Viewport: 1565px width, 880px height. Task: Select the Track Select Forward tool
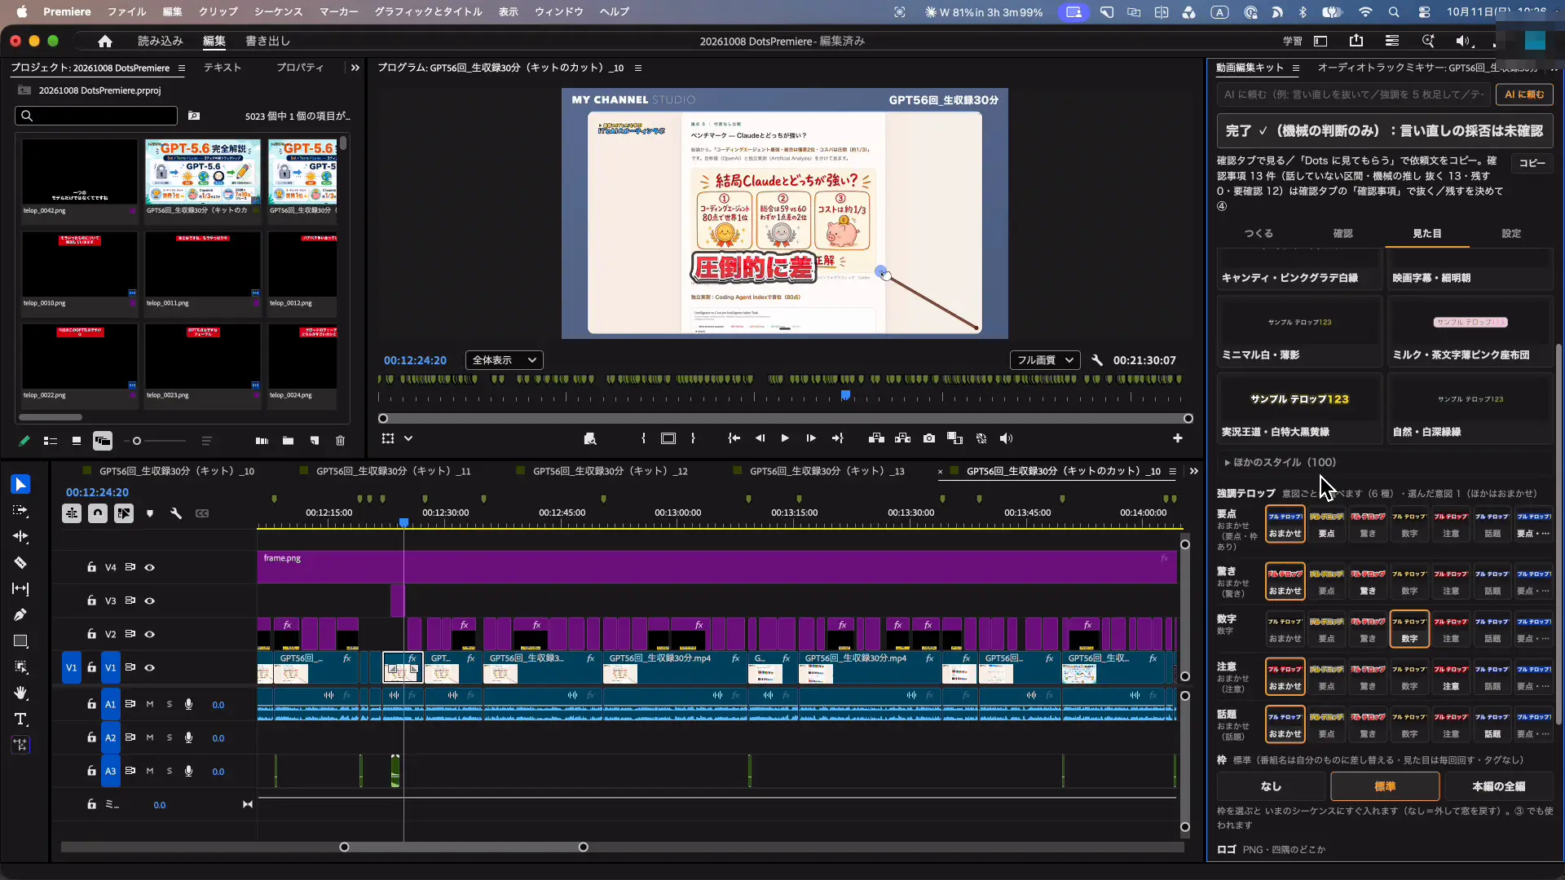click(x=20, y=511)
